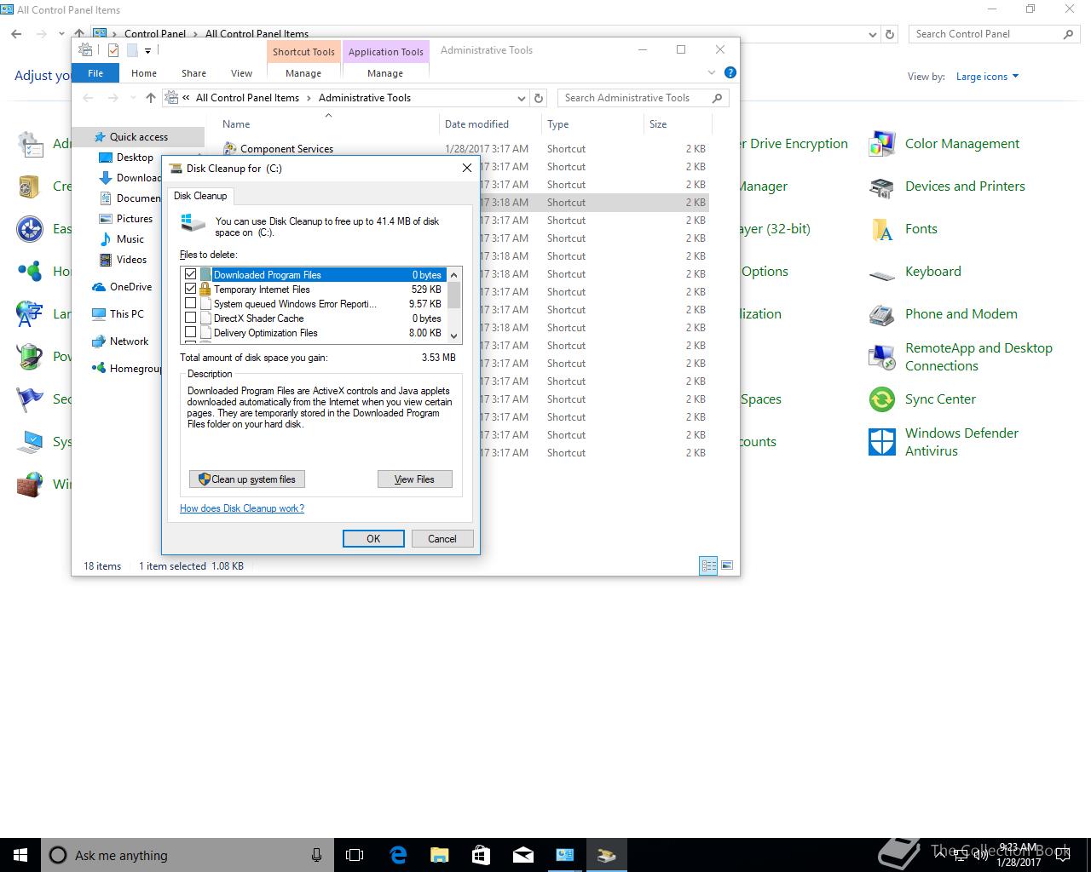Screen dimensions: 1091x872
Task: Cancel the Disk Cleanup dialog
Action: click(442, 538)
